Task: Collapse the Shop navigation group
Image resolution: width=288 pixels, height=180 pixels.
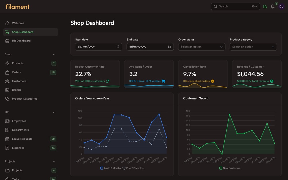Action: click(54, 54)
